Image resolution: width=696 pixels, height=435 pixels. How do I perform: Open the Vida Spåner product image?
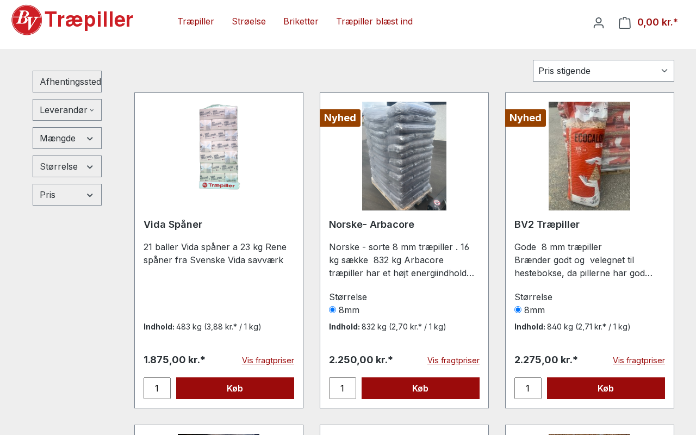(x=219, y=147)
